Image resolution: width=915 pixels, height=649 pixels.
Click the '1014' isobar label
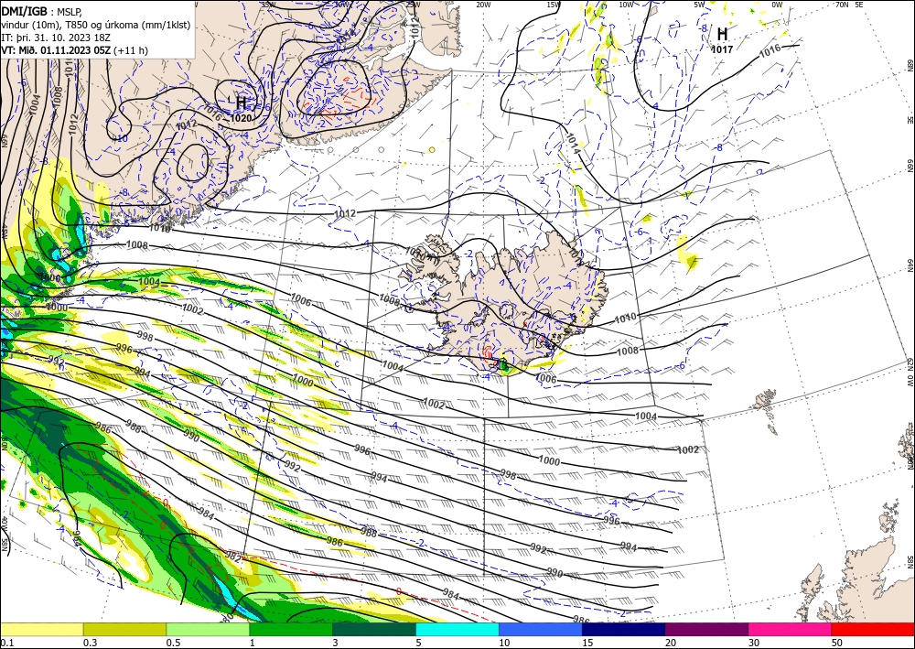(x=573, y=144)
